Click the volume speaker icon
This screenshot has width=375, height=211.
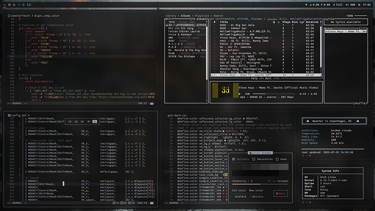coord(347,4)
